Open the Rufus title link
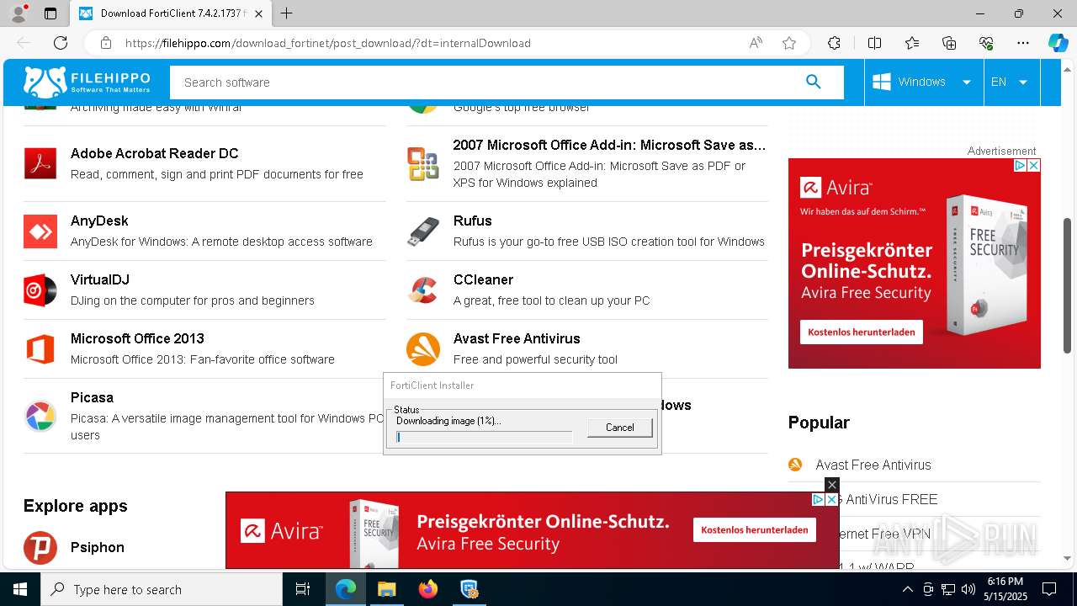 click(473, 221)
